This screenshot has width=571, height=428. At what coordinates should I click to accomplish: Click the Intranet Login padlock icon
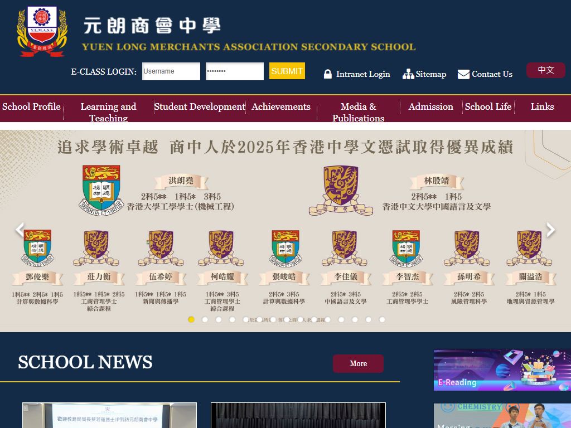pos(328,74)
